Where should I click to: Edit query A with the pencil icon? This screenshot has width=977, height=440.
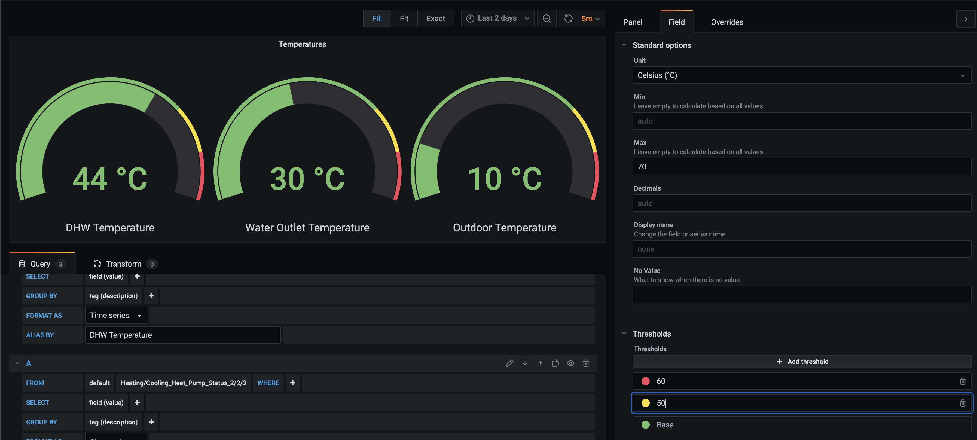click(509, 363)
